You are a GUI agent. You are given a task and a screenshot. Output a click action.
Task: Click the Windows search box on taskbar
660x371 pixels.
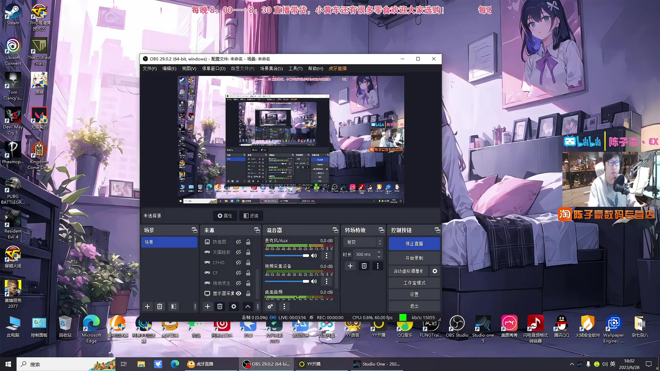click(x=65, y=364)
